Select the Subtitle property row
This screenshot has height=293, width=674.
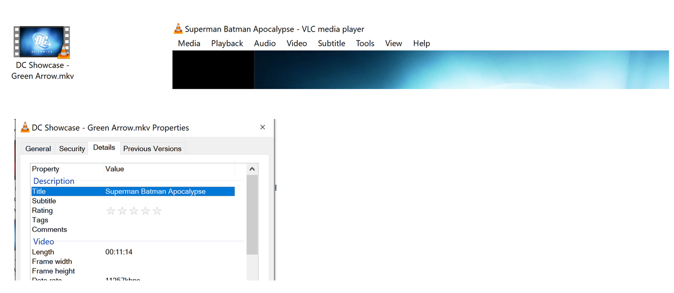[133, 201]
